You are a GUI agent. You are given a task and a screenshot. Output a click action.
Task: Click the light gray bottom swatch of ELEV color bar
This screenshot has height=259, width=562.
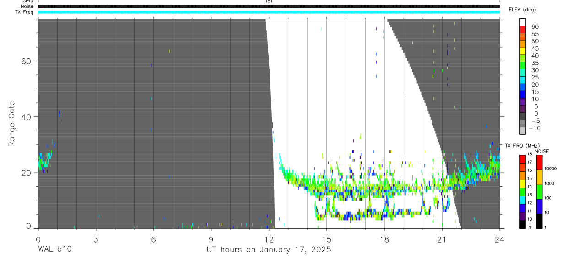(523, 131)
